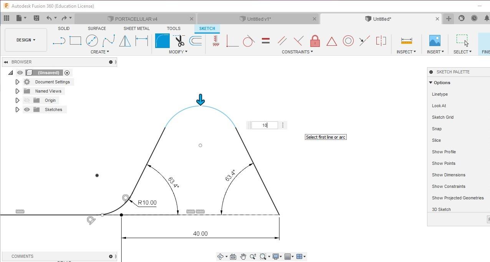Apply Symmetry constraint

[381, 40]
